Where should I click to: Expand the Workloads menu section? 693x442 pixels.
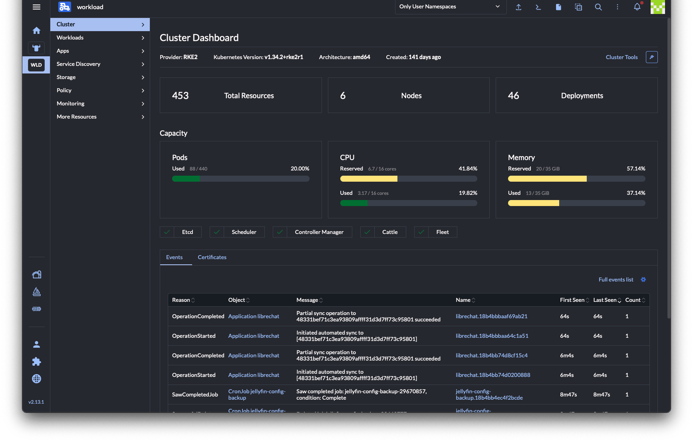100,38
